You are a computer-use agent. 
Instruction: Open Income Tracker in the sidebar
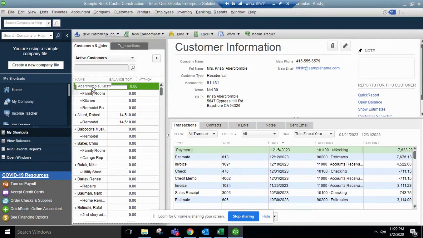coord(24,113)
